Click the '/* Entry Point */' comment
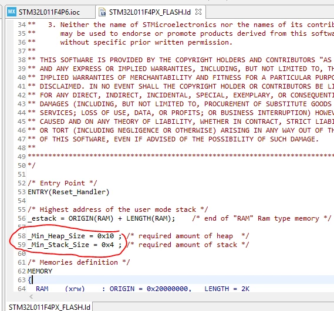This screenshot has width=334, height=311. click(x=62, y=183)
